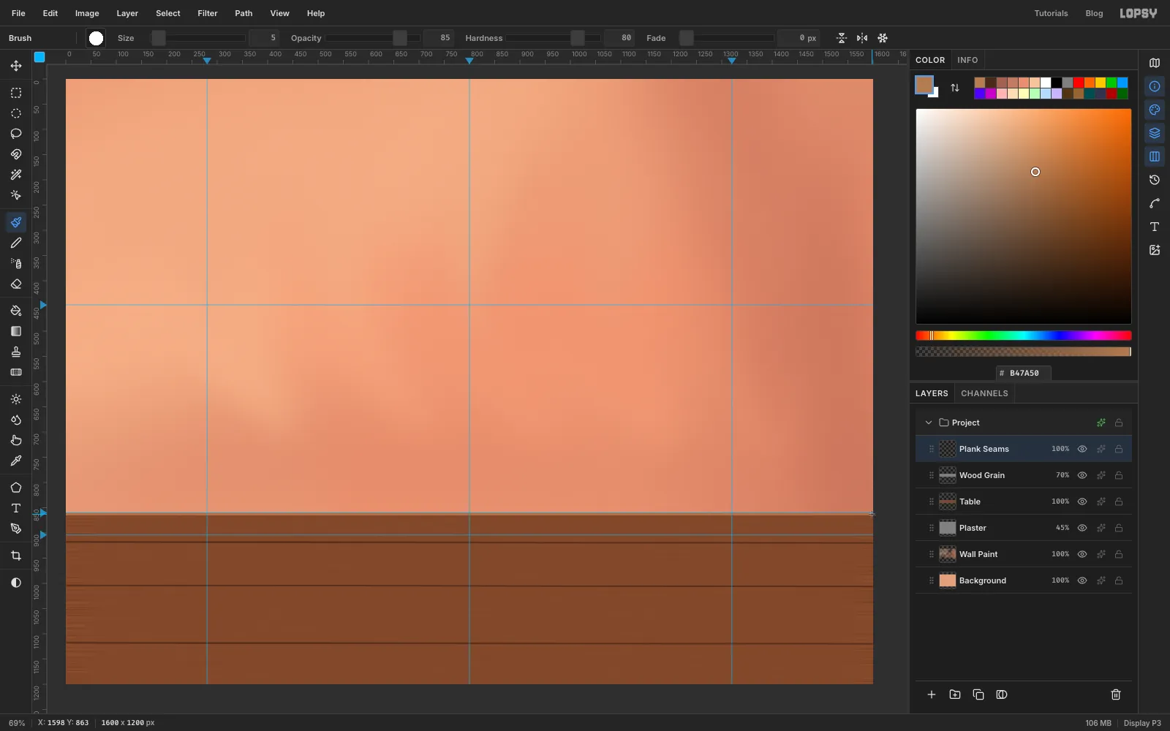Viewport: 1170px width, 731px height.
Task: Hide the Plank Seams layer
Action: [x=1082, y=449]
